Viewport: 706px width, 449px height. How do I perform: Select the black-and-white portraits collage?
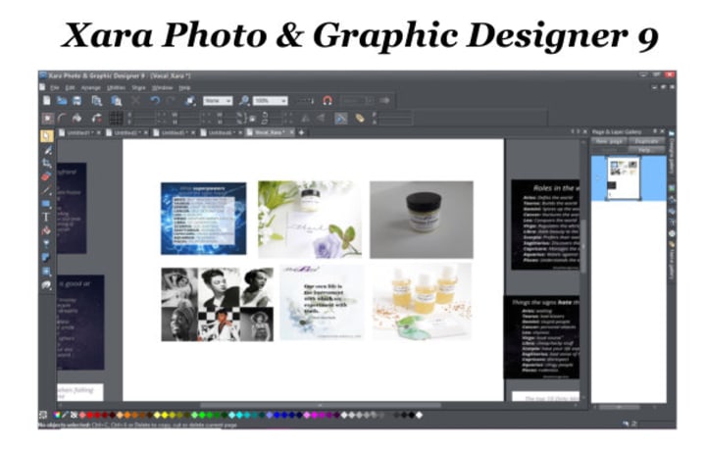[218, 305]
